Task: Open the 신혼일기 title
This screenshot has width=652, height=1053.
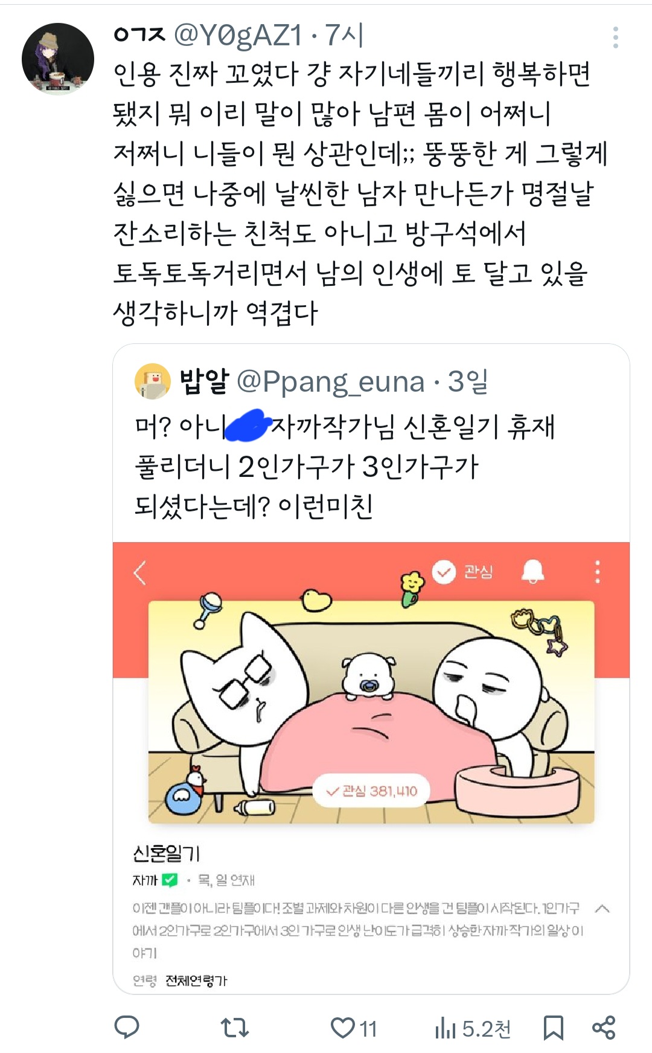Action: pyautogui.click(x=166, y=853)
